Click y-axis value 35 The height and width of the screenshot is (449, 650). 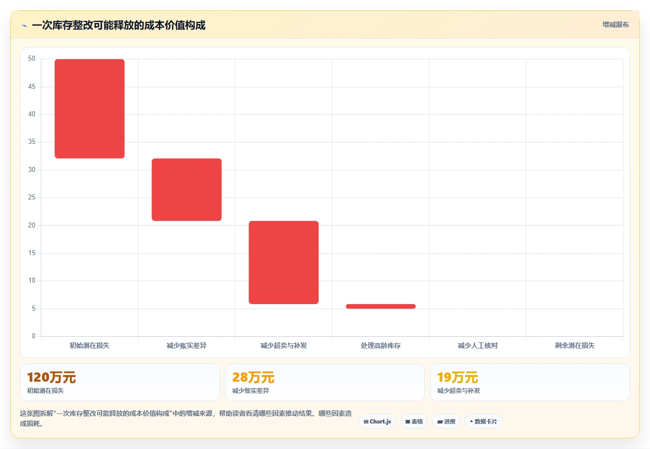click(32, 142)
